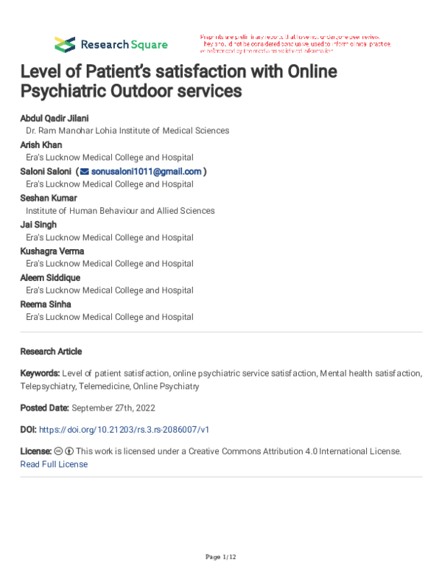442x572 pixels.
Task: Click the Research Square logo
Action: tap(111, 44)
